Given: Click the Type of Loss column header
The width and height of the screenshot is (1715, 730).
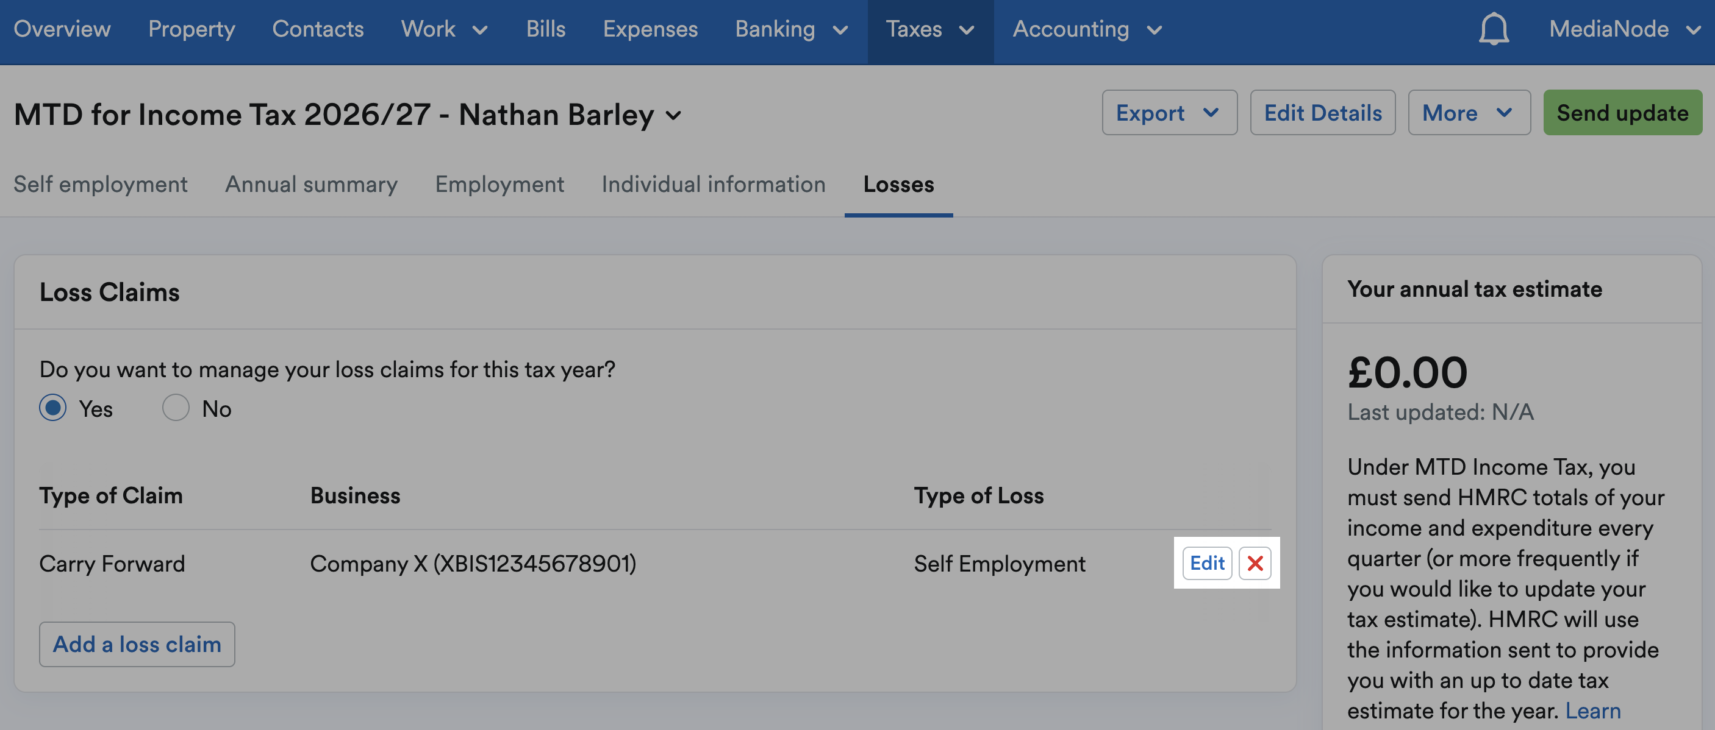Looking at the screenshot, I should point(978,495).
